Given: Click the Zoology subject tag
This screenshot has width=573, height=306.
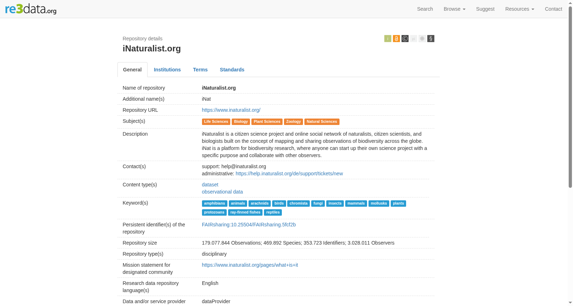Looking at the screenshot, I should [x=294, y=122].
